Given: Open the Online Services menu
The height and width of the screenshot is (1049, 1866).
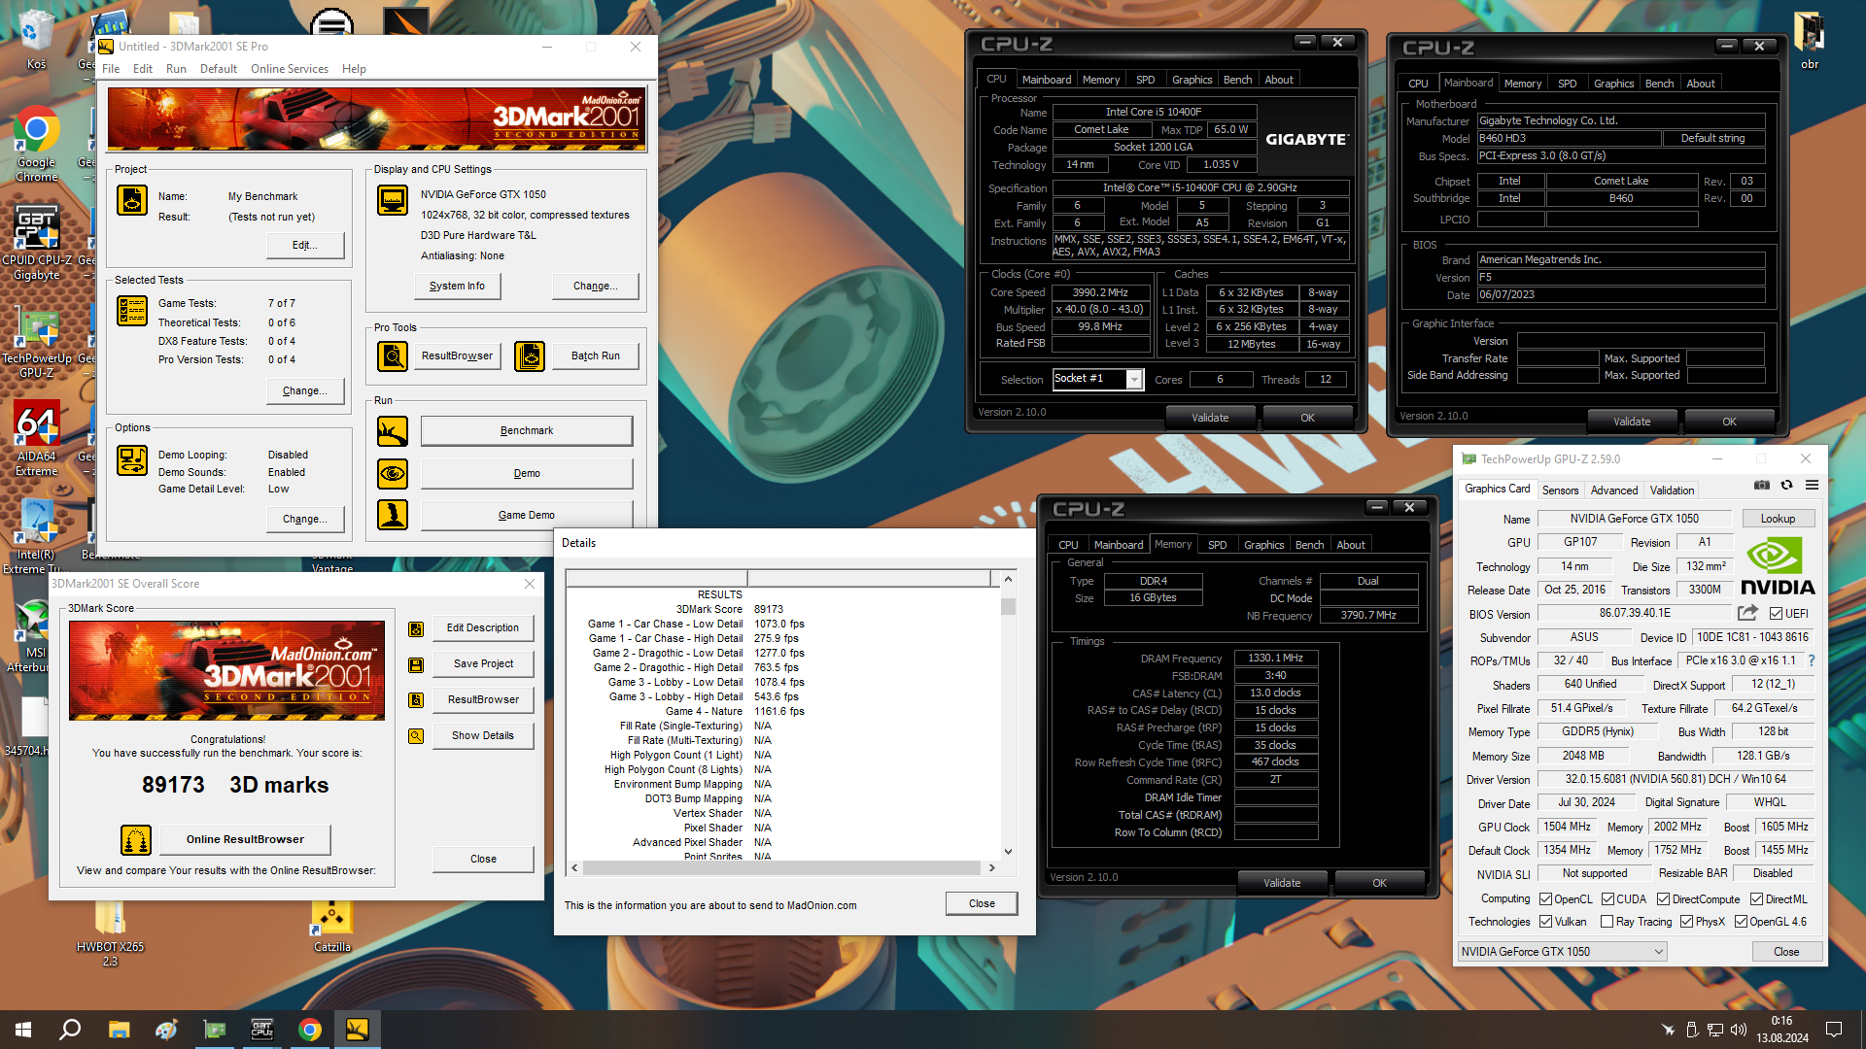Looking at the screenshot, I should pyautogui.click(x=289, y=69).
